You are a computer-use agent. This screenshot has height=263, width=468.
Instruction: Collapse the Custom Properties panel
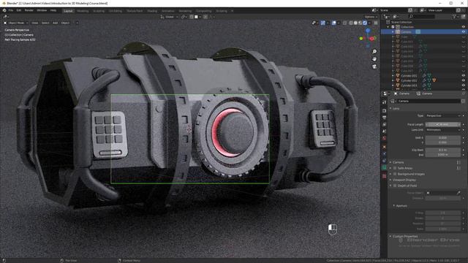coord(404,236)
